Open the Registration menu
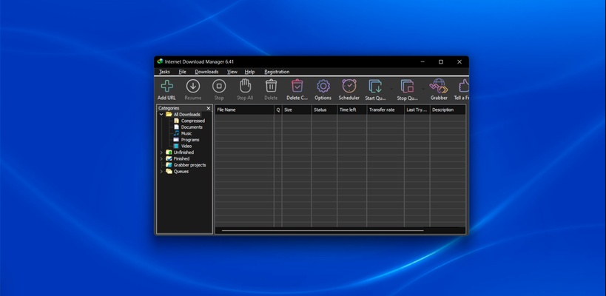 [277, 72]
